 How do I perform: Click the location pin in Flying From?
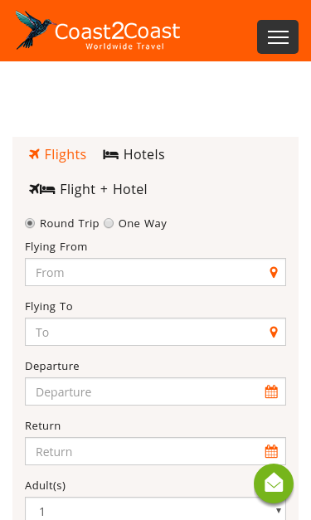tap(274, 272)
